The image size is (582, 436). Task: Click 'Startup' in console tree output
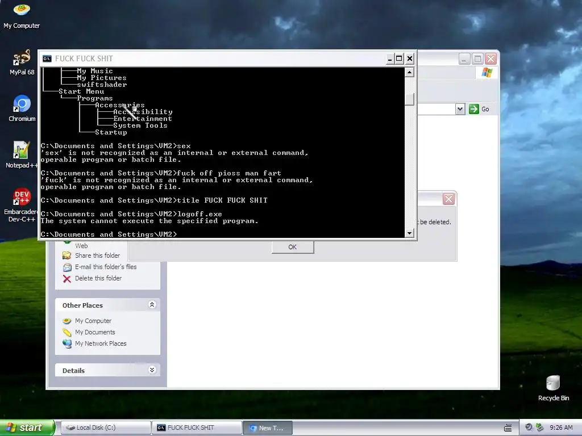pos(111,132)
